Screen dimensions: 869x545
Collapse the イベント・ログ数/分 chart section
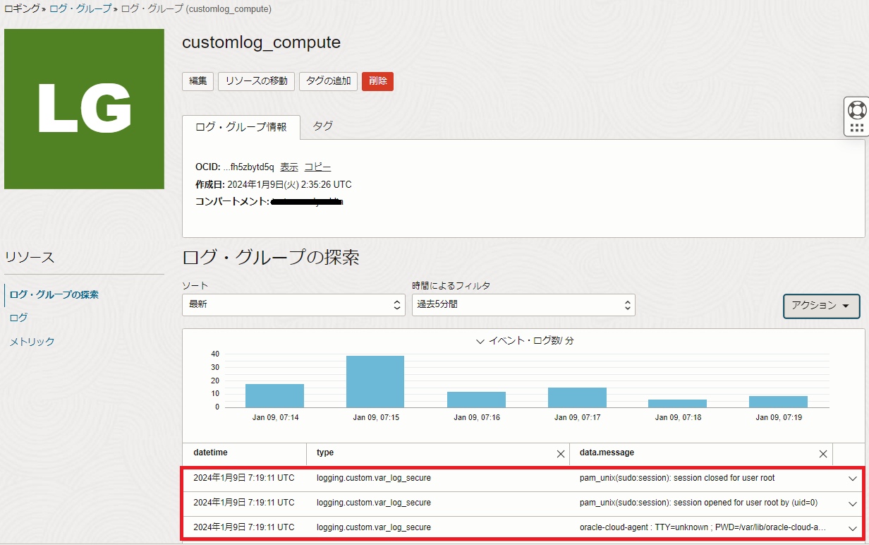480,341
